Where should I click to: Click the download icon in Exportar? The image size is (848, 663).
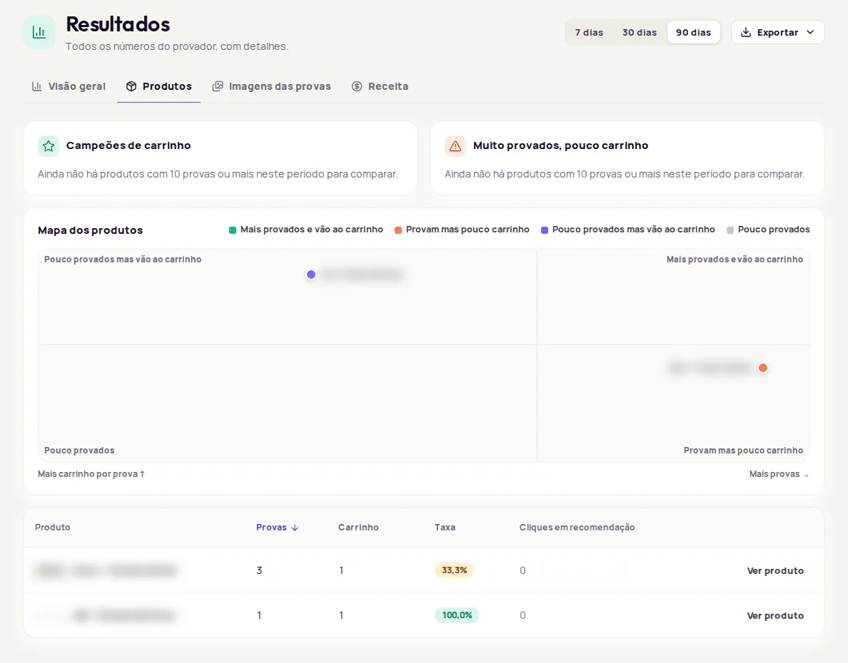pyautogui.click(x=746, y=32)
